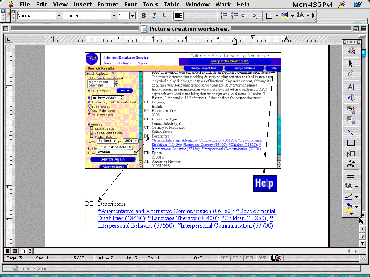Expand more buttons arrow on formatting toolbar
The height and width of the screenshot is (277, 370).
[x=314, y=16]
